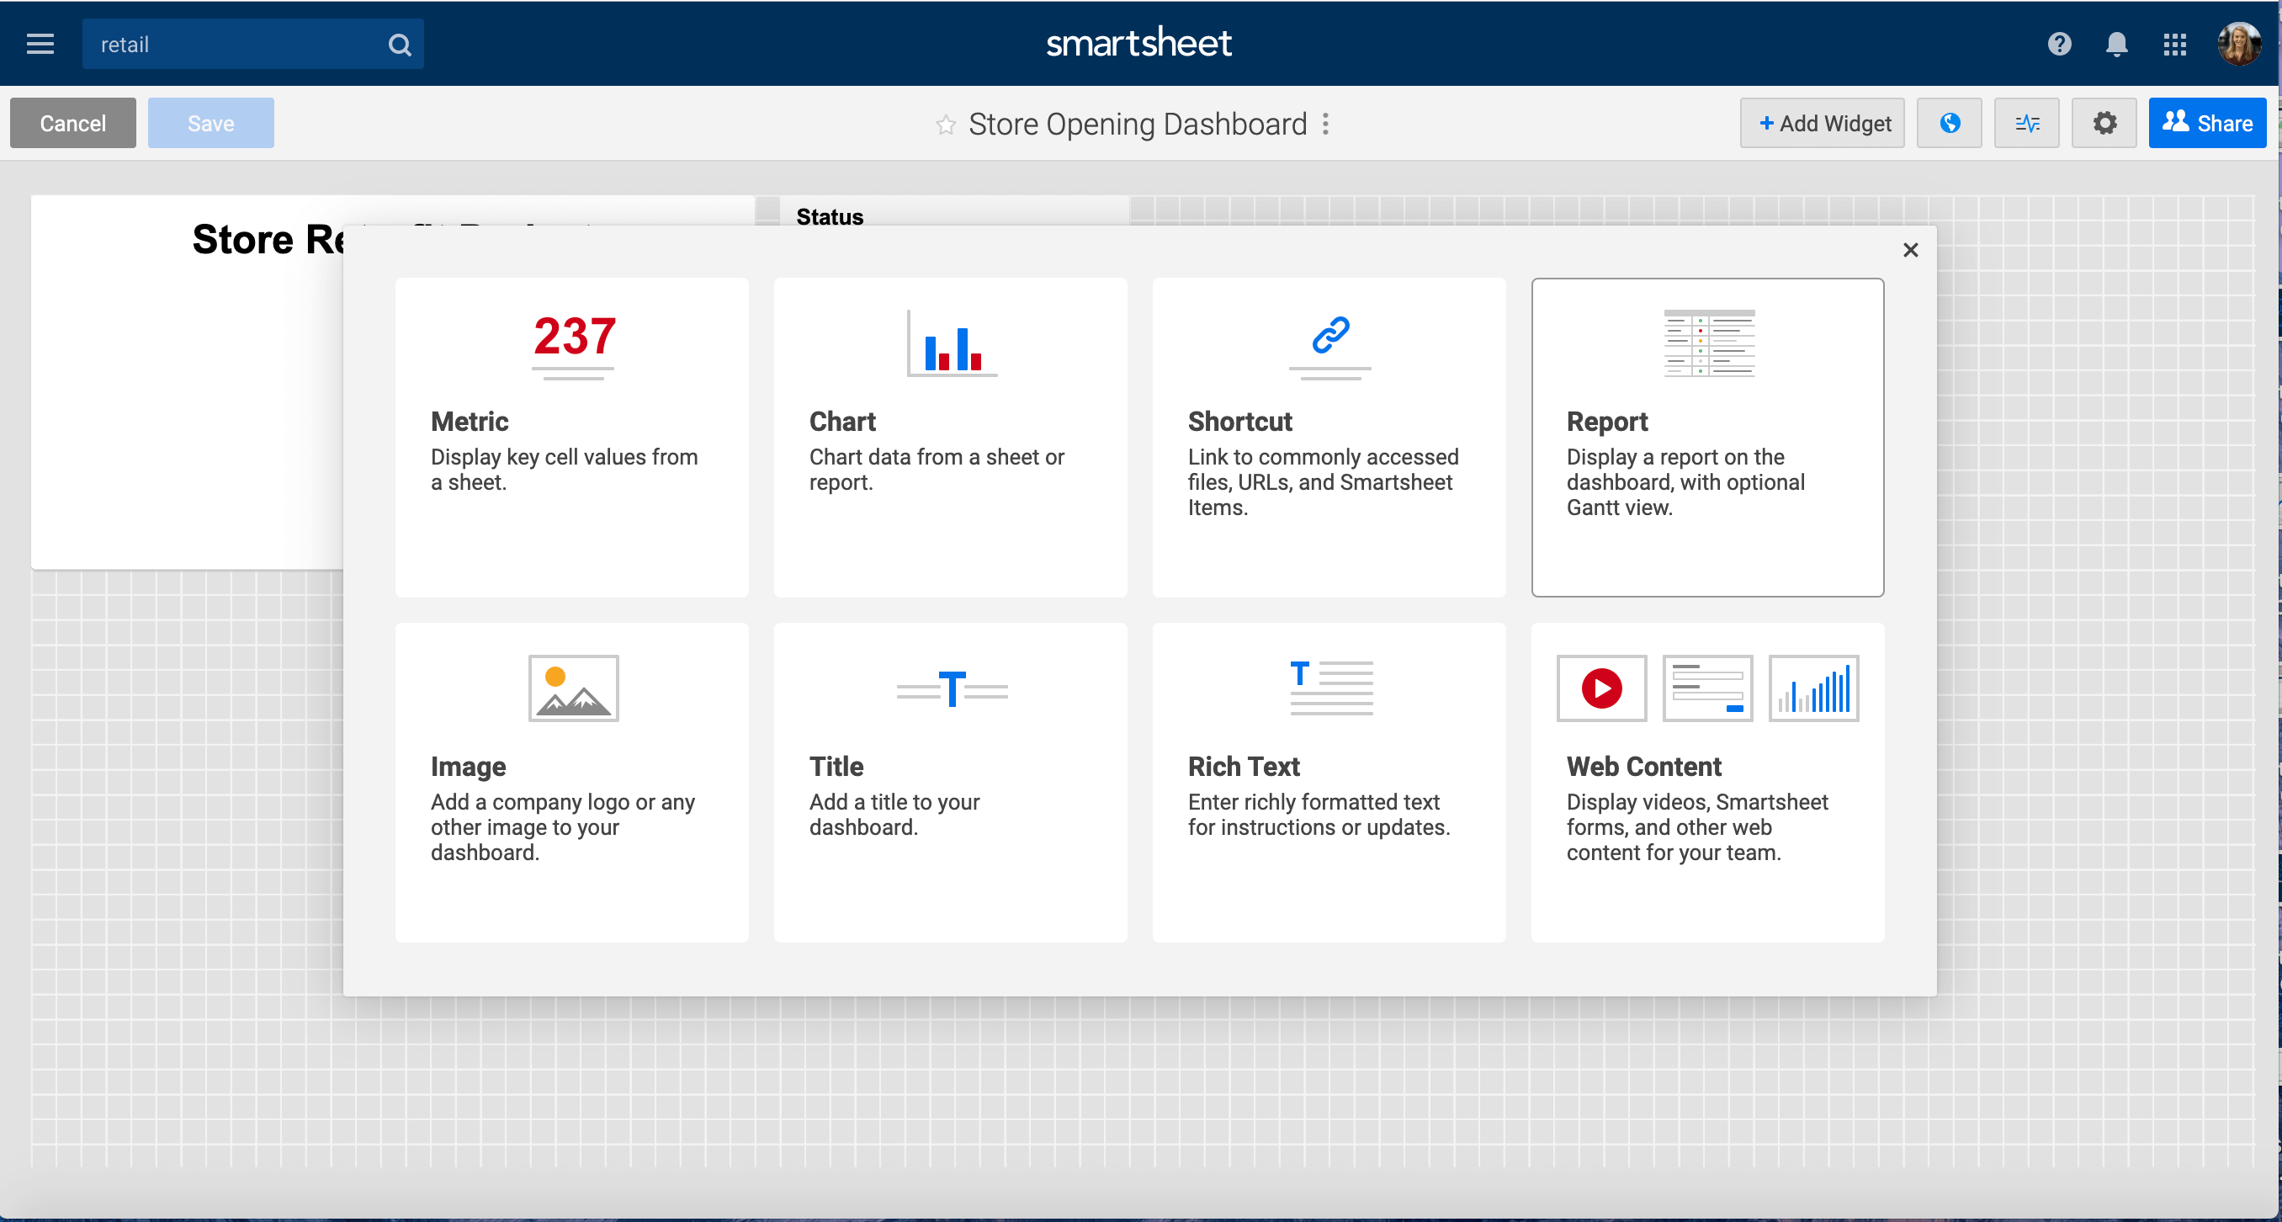2282x1222 pixels.
Task: Click the Add Widget button
Action: 1822,122
